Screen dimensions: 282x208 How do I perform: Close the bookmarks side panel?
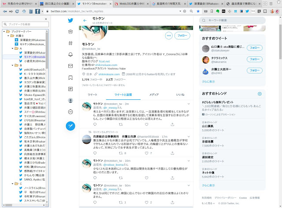(46, 19)
